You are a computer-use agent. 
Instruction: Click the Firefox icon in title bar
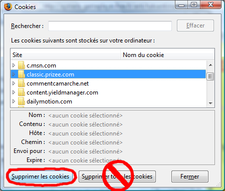pyautogui.click(x=8, y=7)
